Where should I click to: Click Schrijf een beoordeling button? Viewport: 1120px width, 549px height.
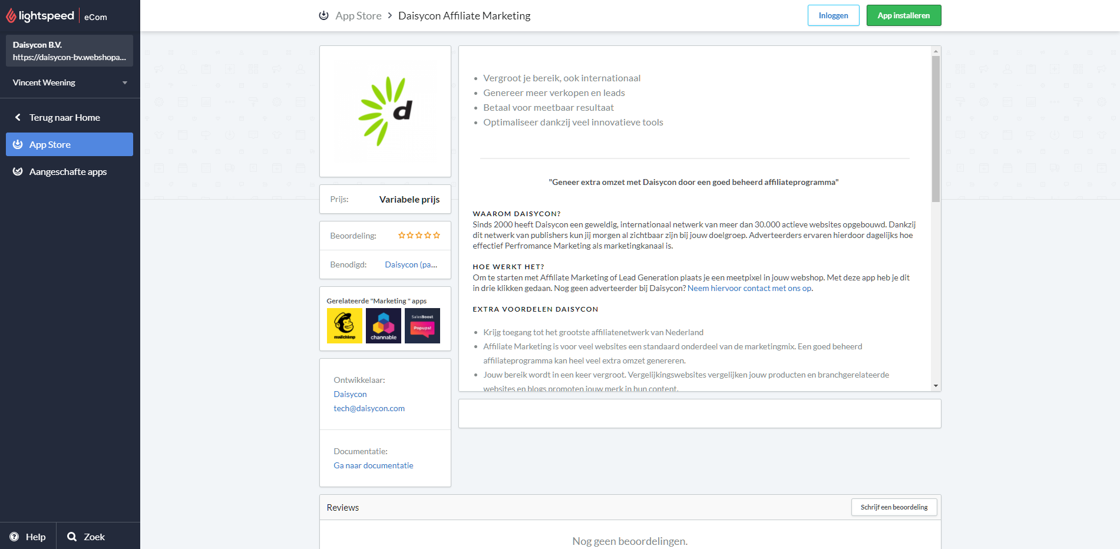(894, 507)
